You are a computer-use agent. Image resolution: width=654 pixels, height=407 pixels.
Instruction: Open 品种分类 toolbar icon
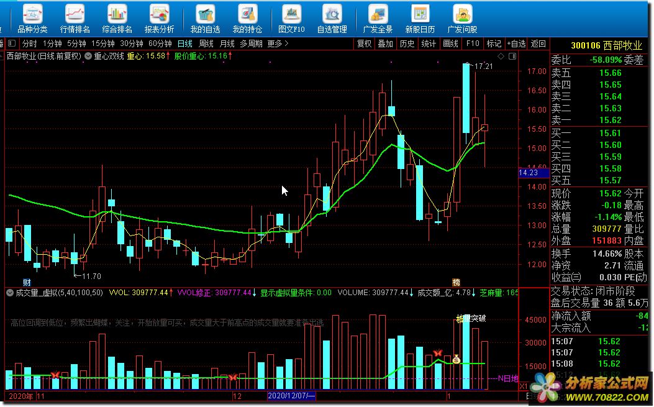coord(32,19)
